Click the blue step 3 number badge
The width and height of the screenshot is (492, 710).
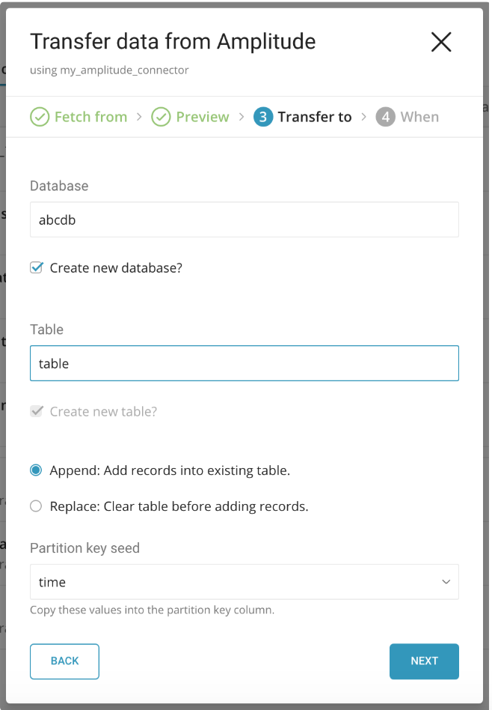(263, 117)
